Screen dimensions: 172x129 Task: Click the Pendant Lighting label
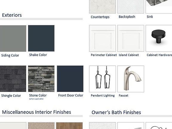coord(103,96)
